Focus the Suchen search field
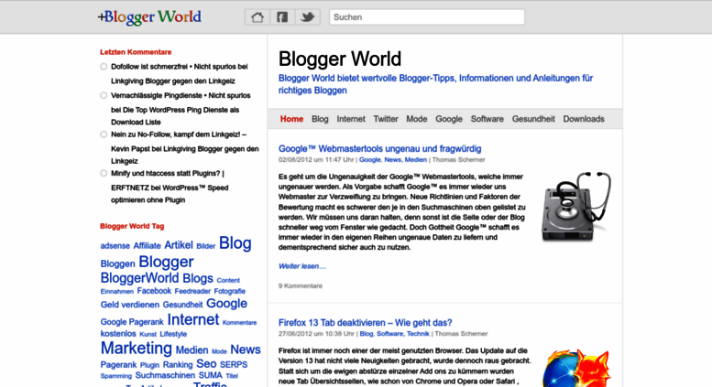This screenshot has width=712, height=387. coord(427,17)
